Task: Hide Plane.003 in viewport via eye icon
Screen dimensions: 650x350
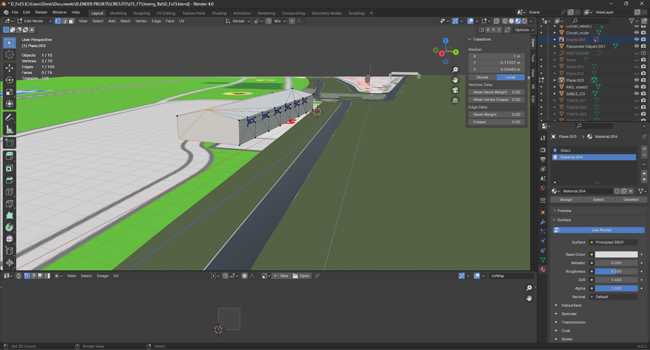Action: click(636, 80)
